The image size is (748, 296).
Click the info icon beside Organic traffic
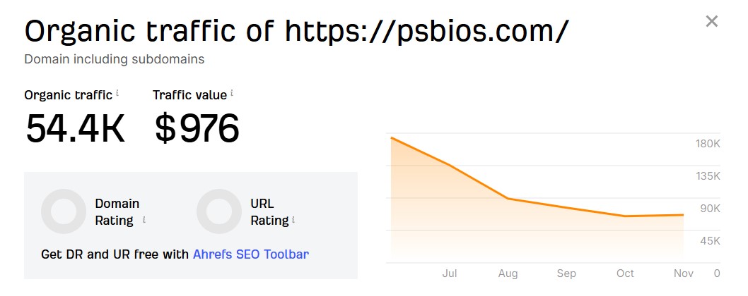tap(117, 93)
